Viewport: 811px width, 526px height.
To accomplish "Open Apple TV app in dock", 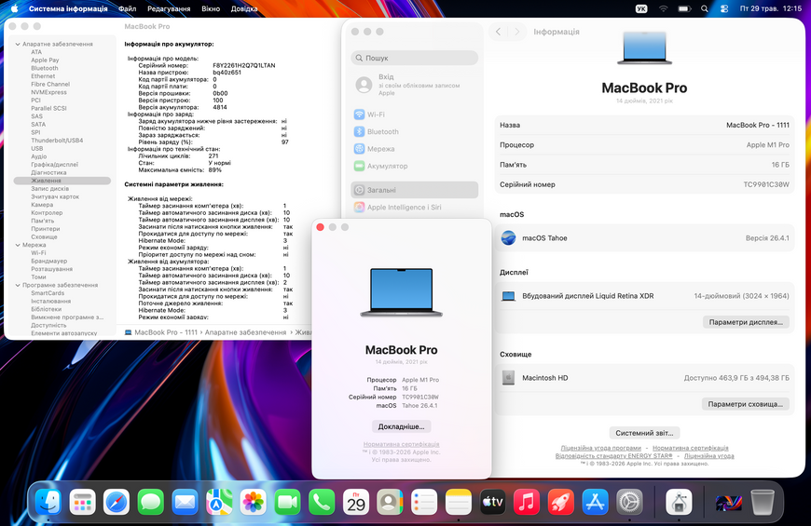I will pos(492,502).
